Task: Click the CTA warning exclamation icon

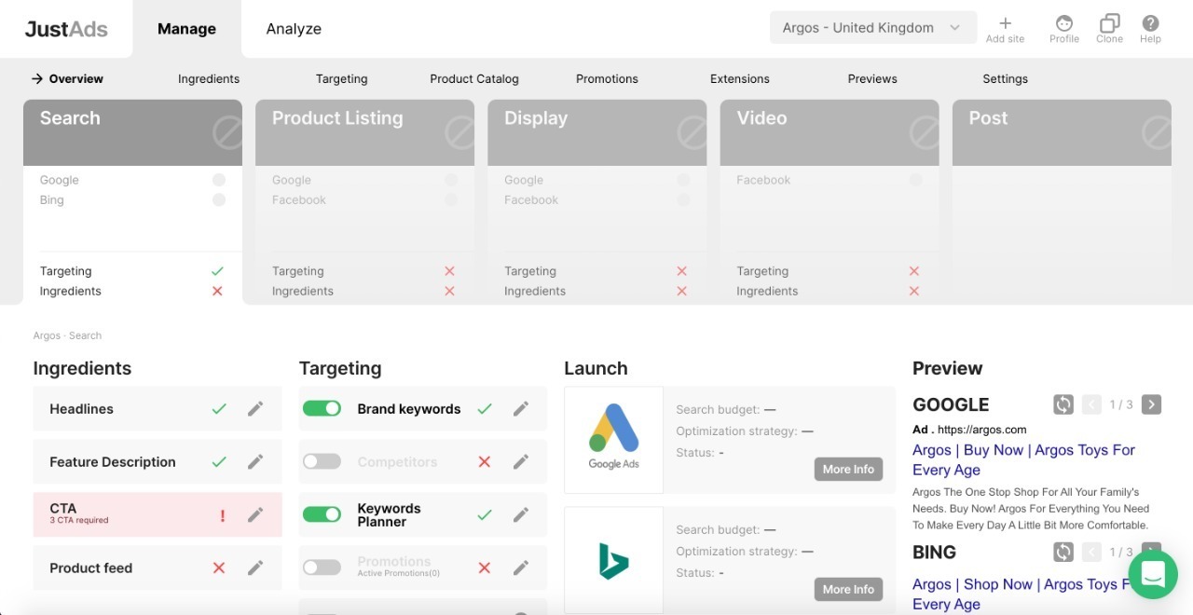Action: click(x=222, y=515)
